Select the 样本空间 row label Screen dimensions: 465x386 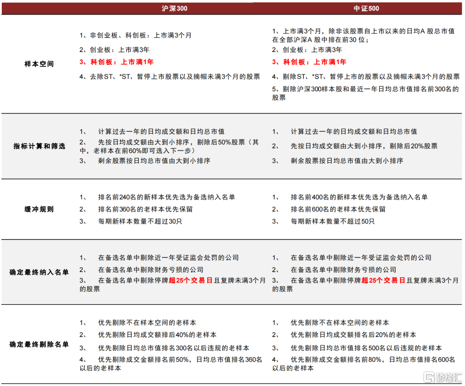click(39, 64)
